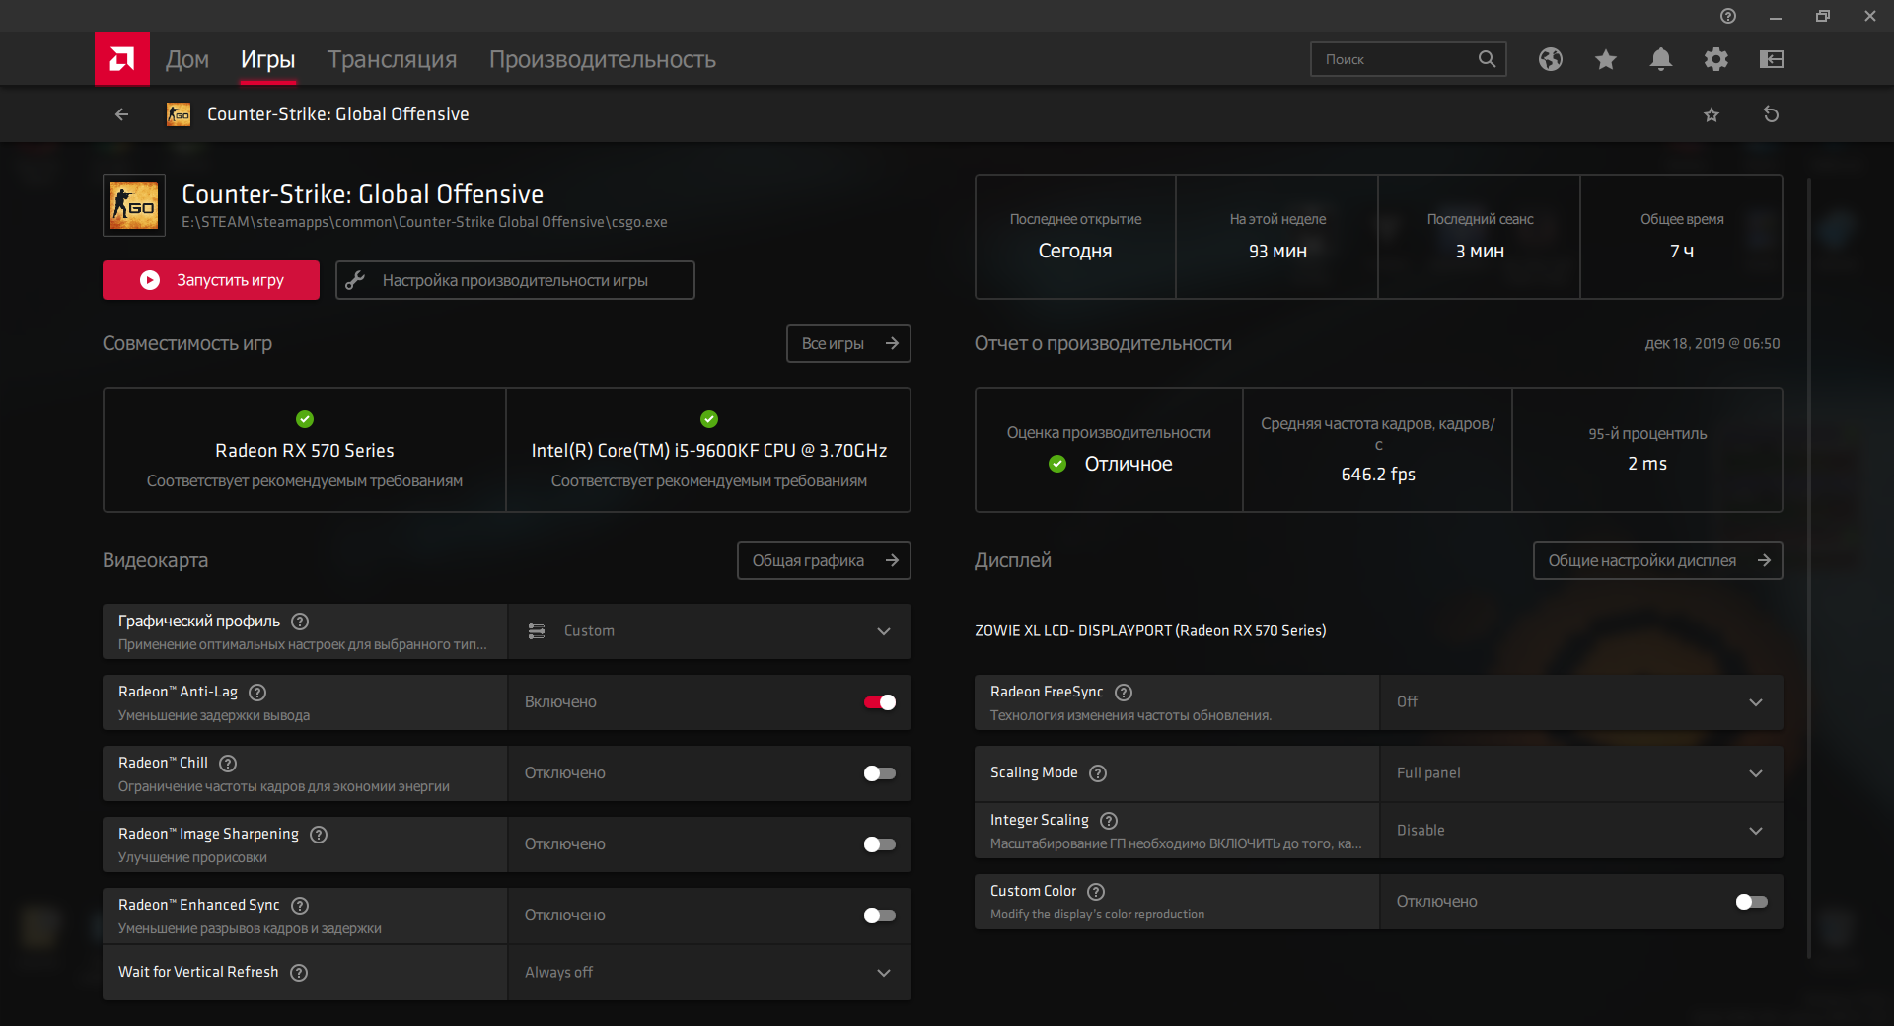The height and width of the screenshot is (1026, 1894).
Task: Click the Radeon RX 570 Series compatibility card
Action: click(x=305, y=450)
